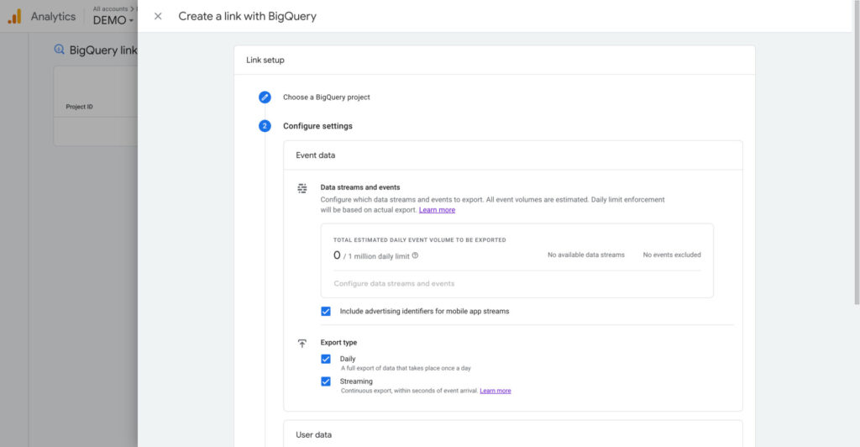Click the step 2 circle icon
Screen dimensions: 860x447
point(265,126)
